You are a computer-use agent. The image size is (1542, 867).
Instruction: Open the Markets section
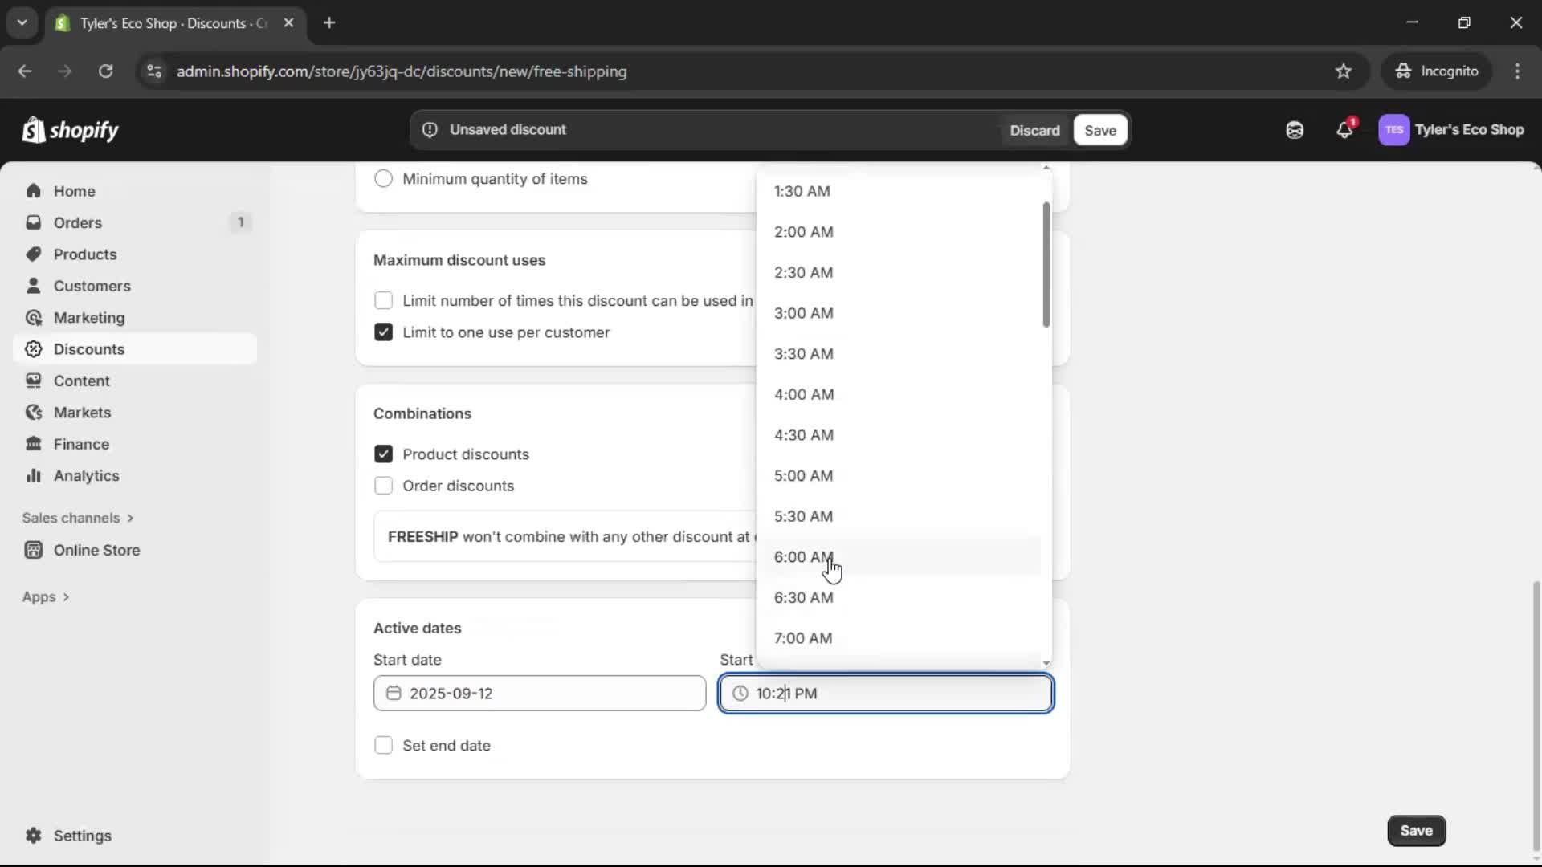pyautogui.click(x=80, y=412)
